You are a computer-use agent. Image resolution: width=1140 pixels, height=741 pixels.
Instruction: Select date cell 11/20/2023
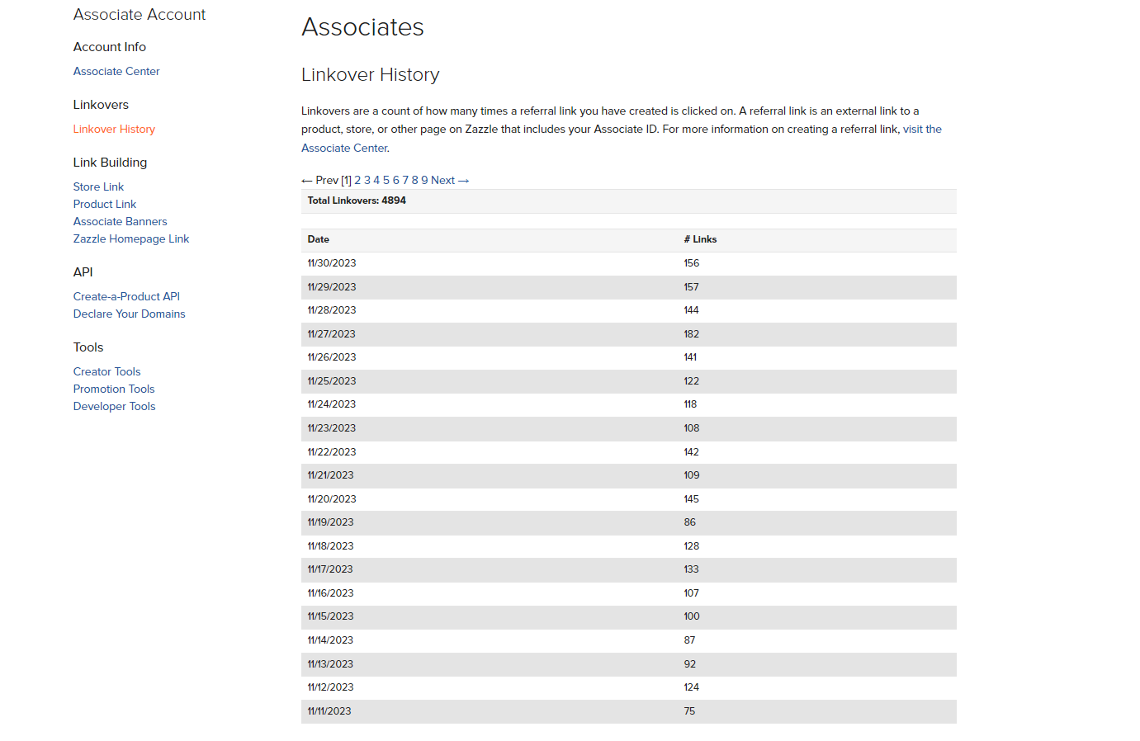click(332, 499)
